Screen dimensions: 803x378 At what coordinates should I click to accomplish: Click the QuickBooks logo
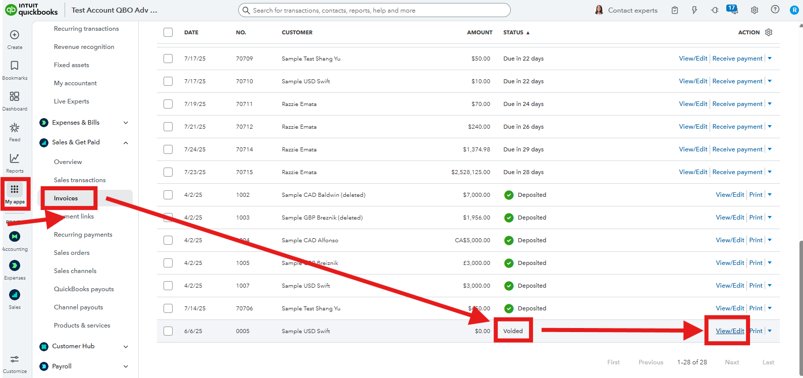31,10
